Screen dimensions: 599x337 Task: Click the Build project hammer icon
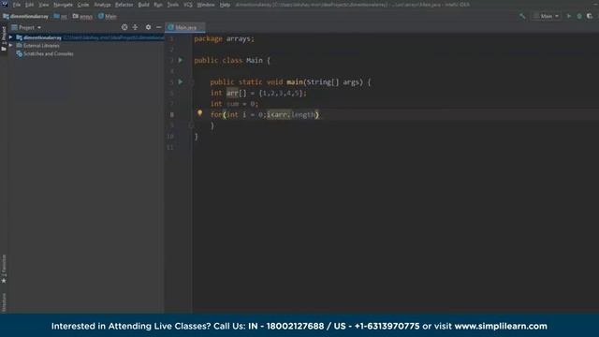(522, 16)
